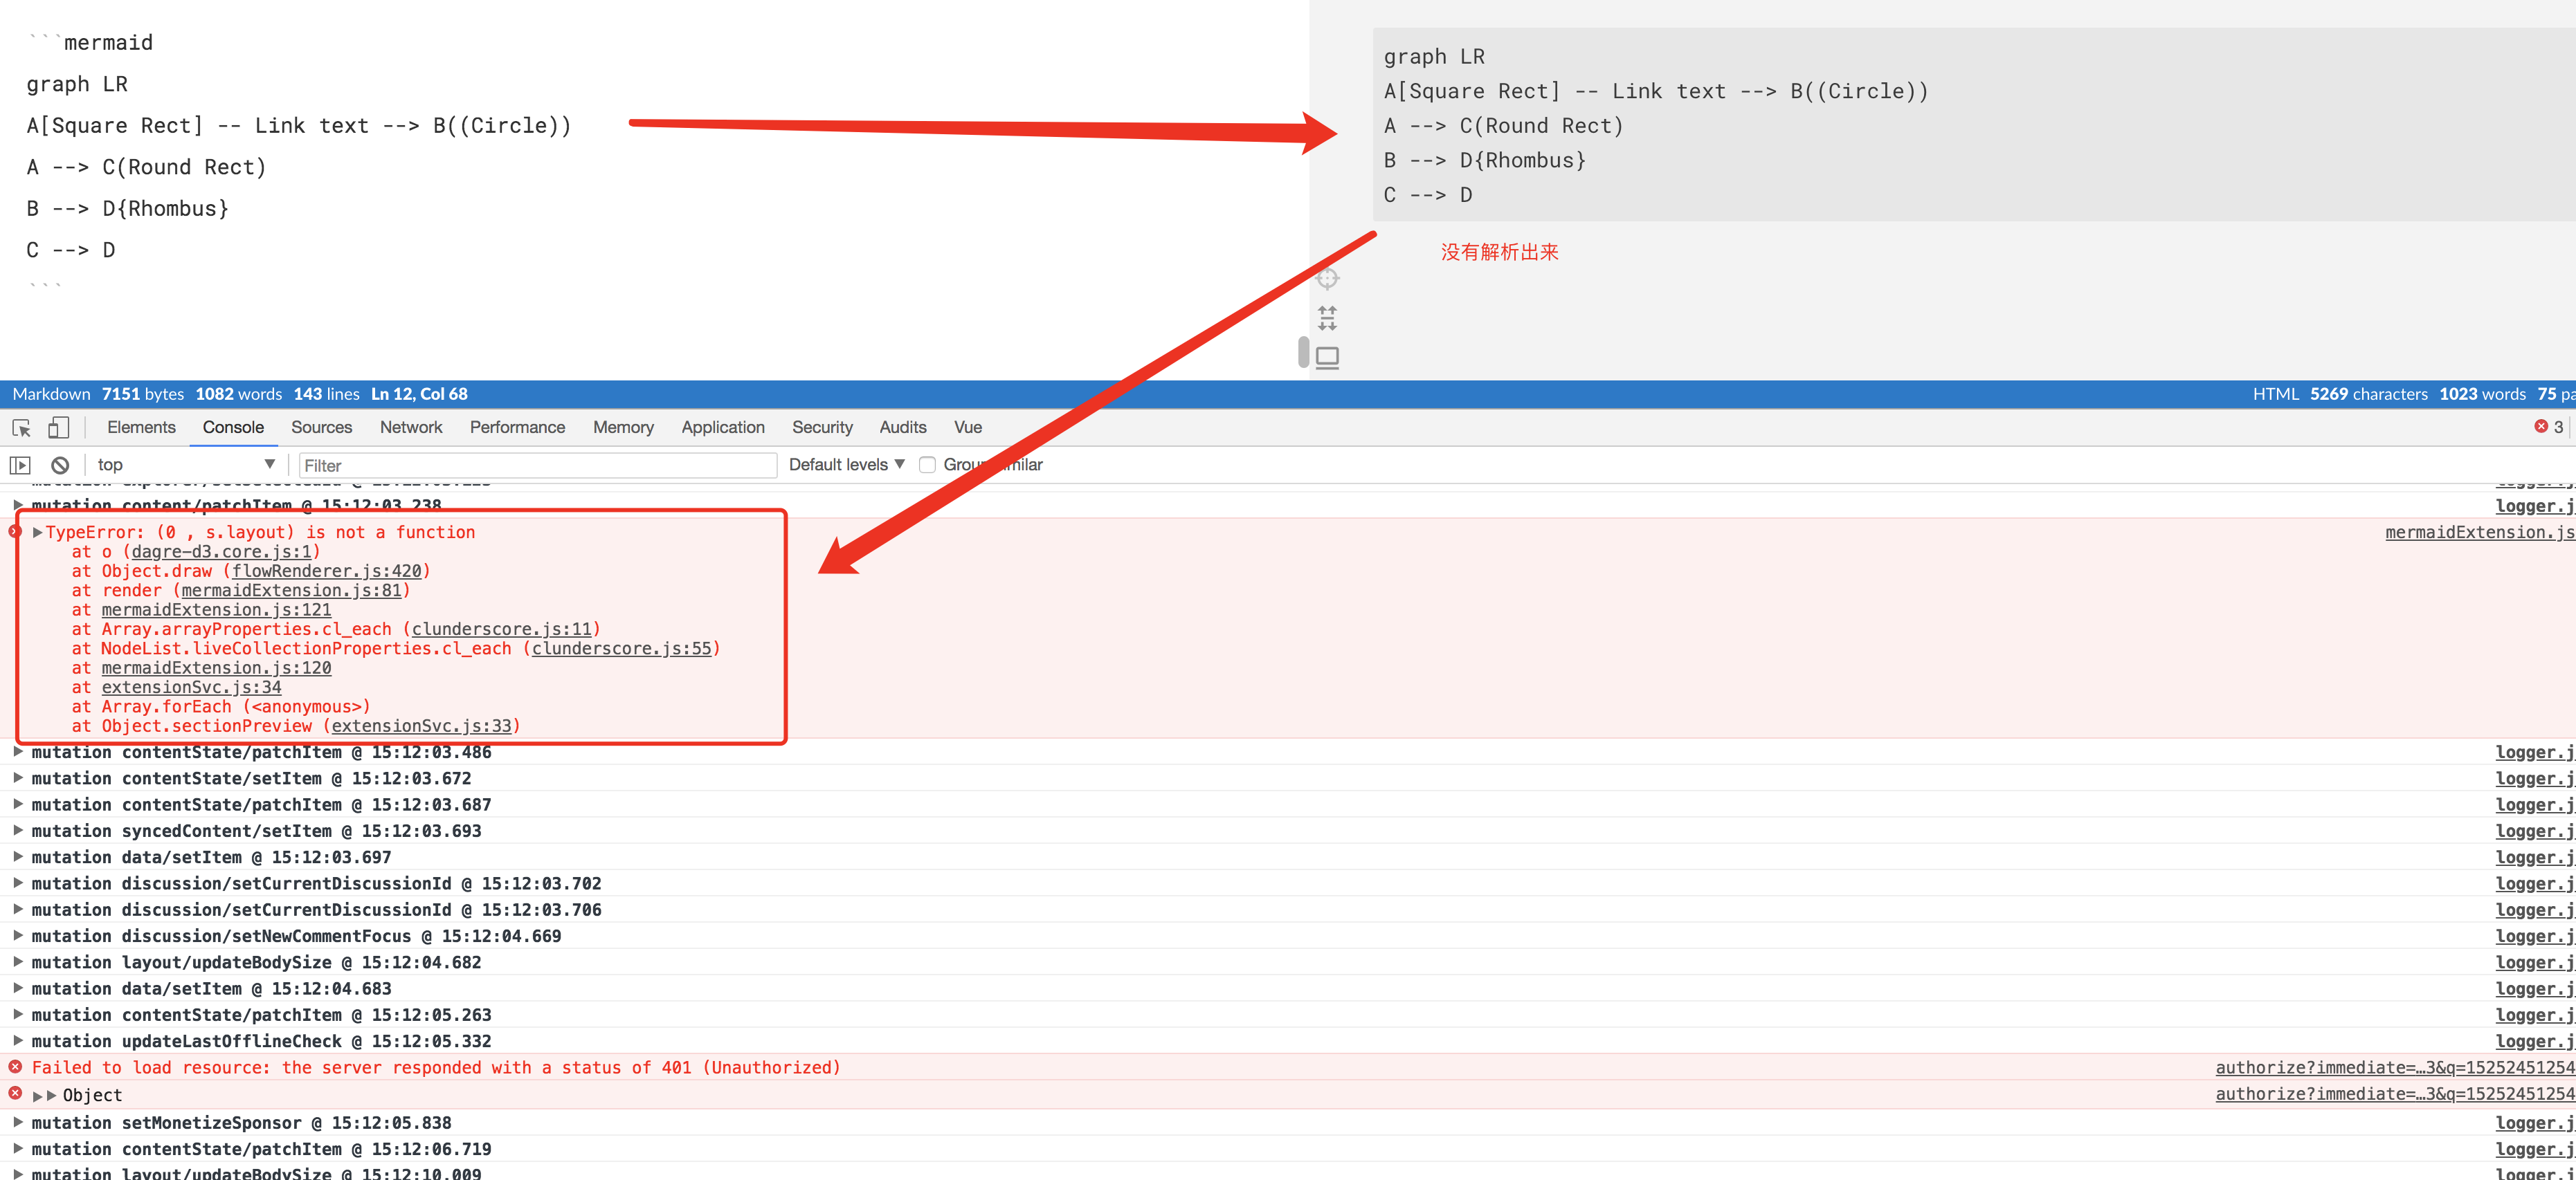Activate the inspect element picker icon

(x=21, y=427)
